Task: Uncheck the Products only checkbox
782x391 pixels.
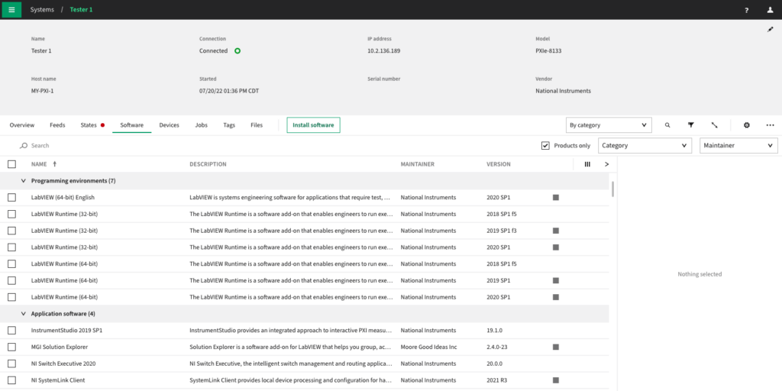Action: click(x=545, y=146)
